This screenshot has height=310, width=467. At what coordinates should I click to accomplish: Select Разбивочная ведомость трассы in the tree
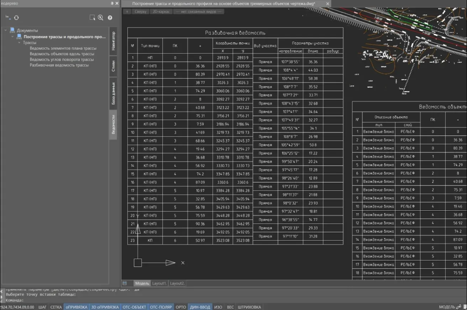click(59, 65)
